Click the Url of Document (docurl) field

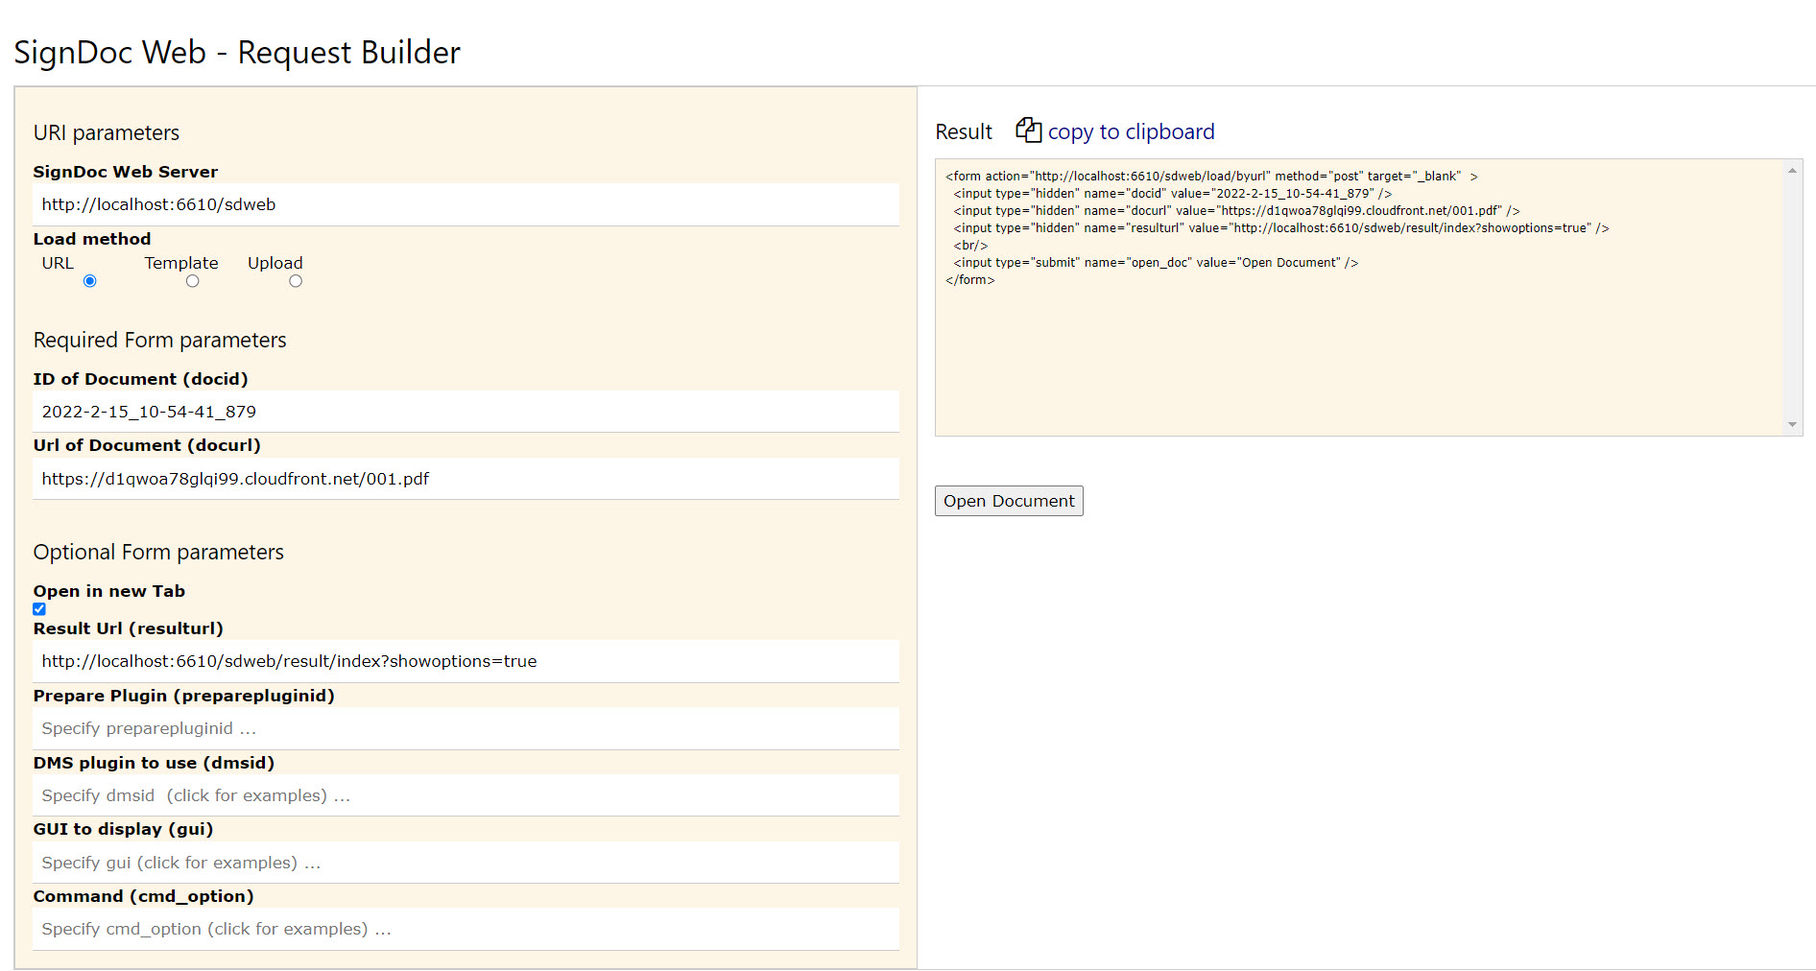(x=466, y=479)
